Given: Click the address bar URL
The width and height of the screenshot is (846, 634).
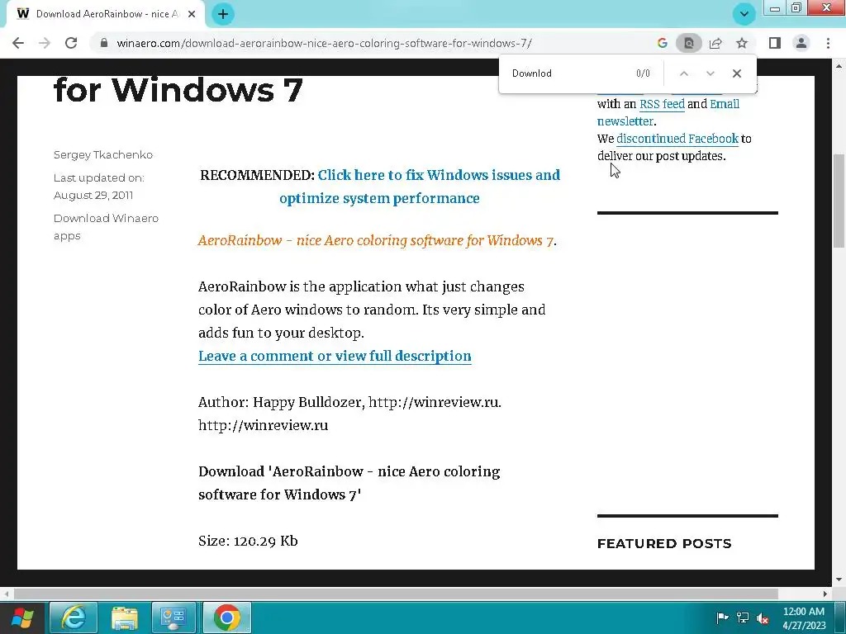Looking at the screenshot, I should click(x=324, y=43).
